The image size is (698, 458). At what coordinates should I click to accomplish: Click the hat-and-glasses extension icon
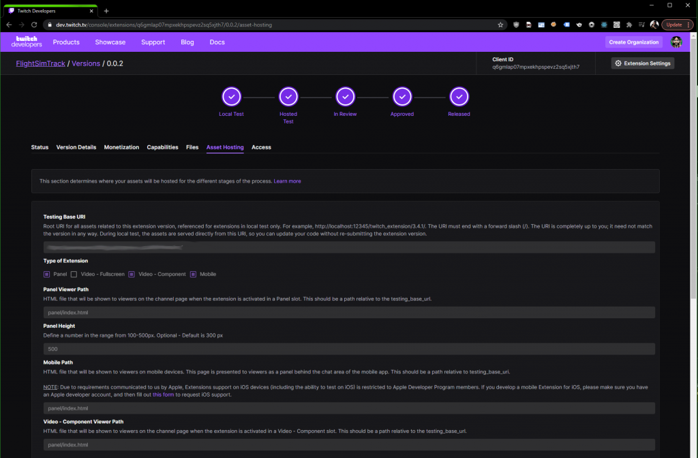(x=528, y=25)
